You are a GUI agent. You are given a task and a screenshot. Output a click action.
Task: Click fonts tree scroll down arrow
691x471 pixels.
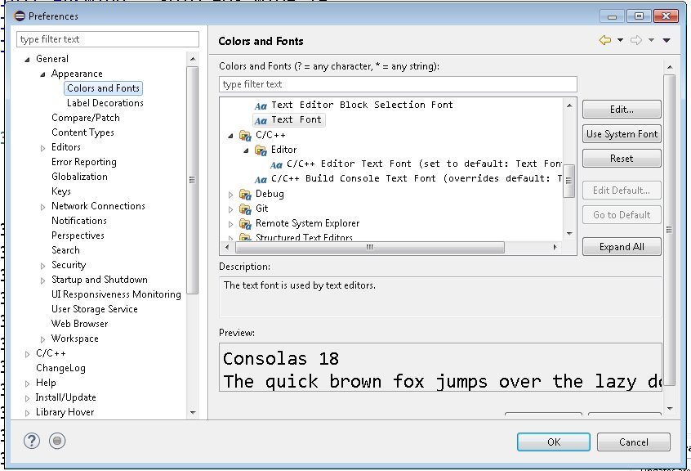tap(569, 233)
